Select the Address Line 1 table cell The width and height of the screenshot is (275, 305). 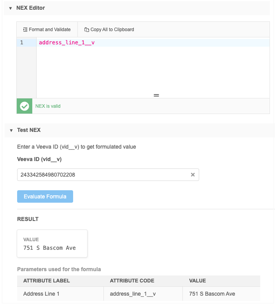42,294
